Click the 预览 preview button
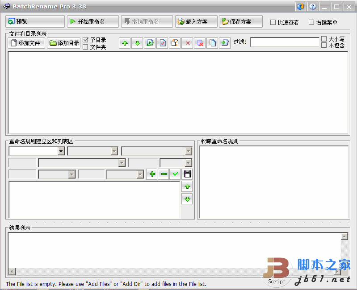The height and width of the screenshot is (290, 357). coord(35,21)
